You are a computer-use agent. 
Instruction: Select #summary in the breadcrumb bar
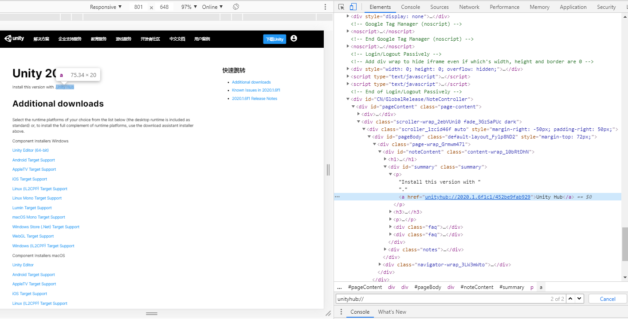(x=511, y=287)
